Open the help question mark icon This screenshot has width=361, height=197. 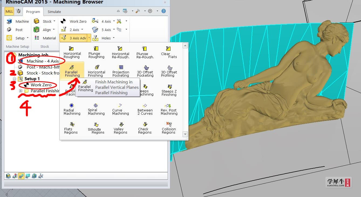pyautogui.click(x=164, y=11)
